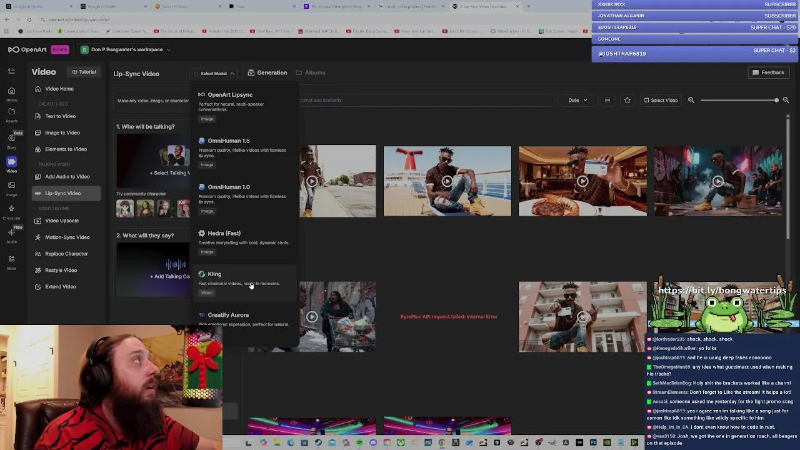Open new browser tab plus icon
Screen dimensions: 800x450
click(528, 6)
